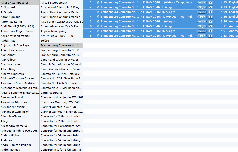
Task: Choose Alexander Zemlinsky composer
Action: point(20,112)
